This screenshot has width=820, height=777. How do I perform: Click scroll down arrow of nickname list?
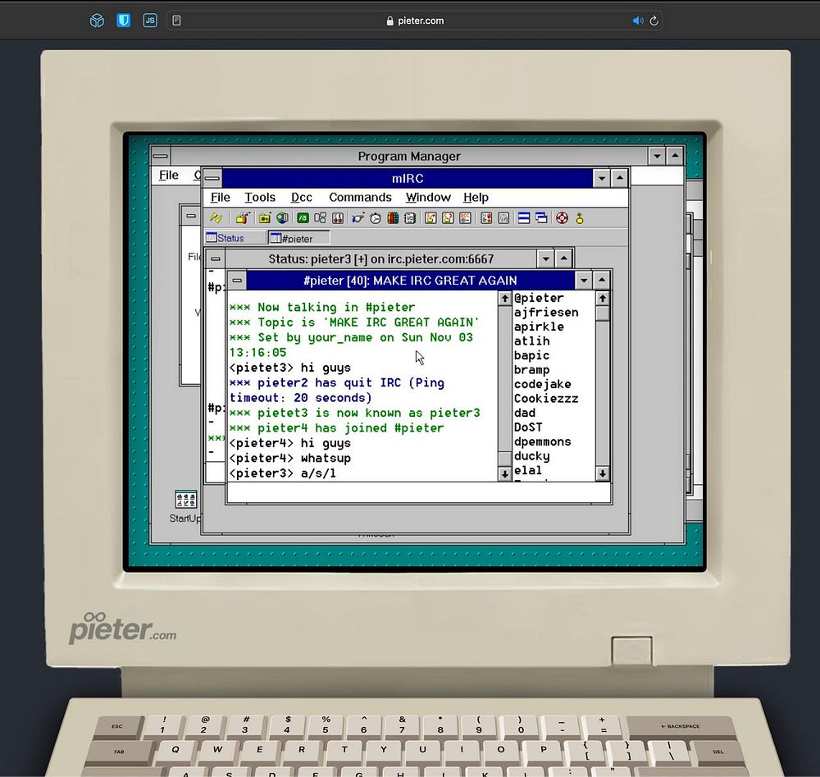pos(603,473)
